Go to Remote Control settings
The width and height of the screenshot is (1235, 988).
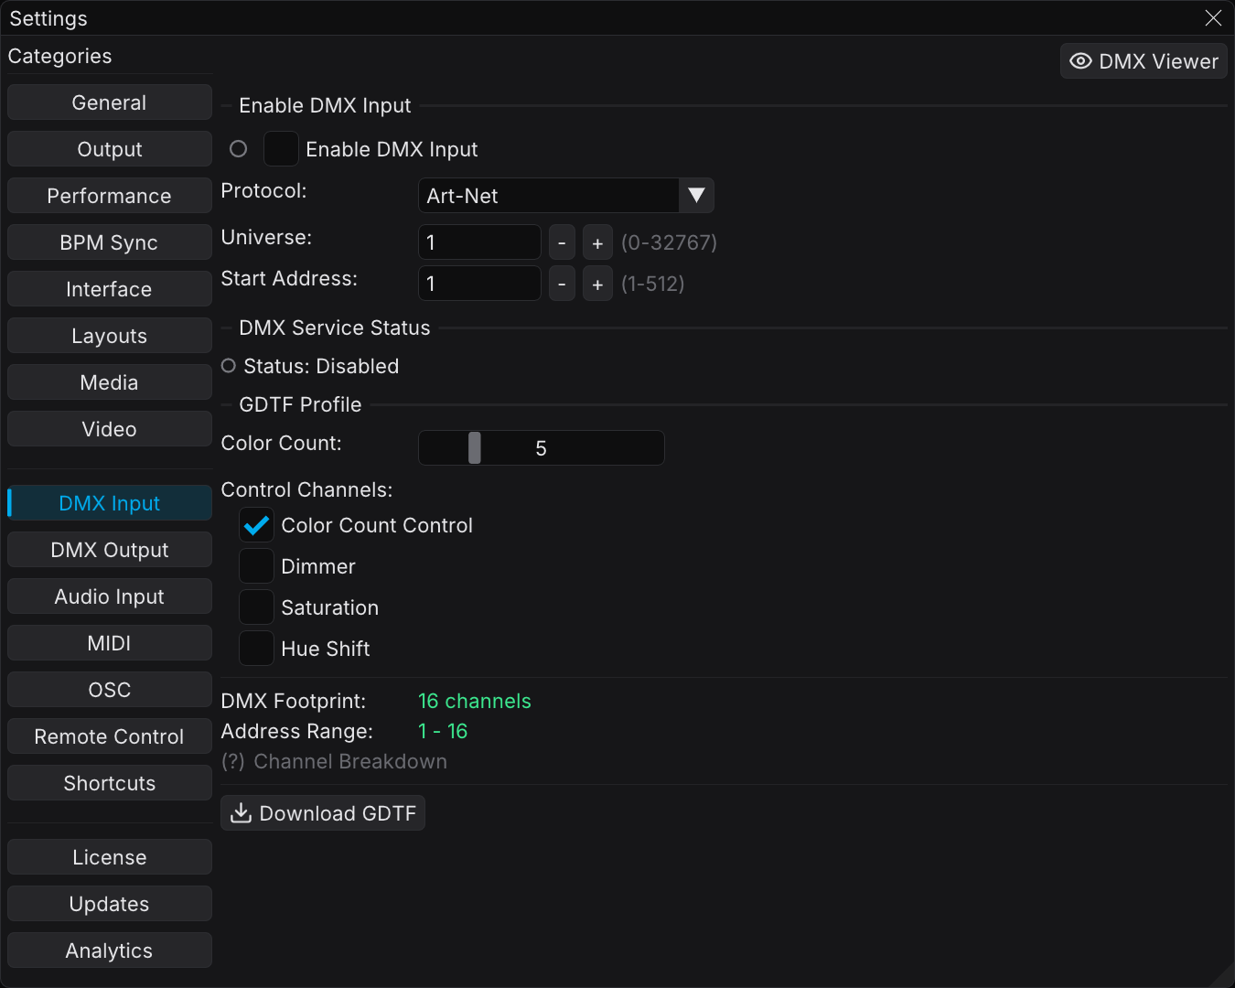point(110,736)
